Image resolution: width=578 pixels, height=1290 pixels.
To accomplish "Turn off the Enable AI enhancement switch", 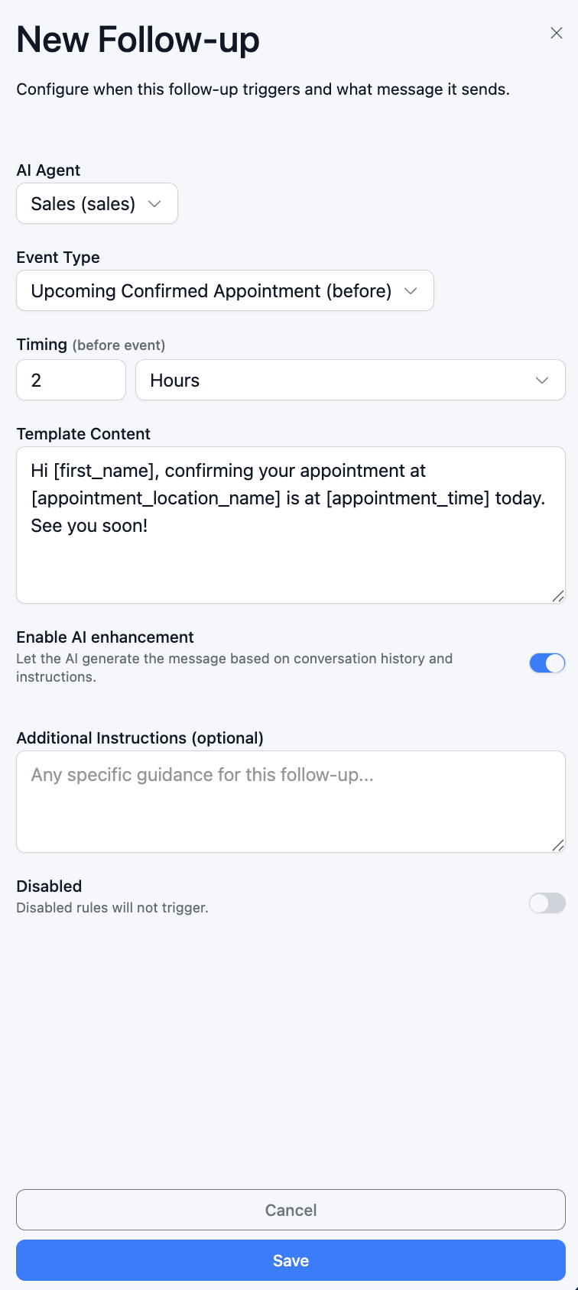I will coord(547,663).
